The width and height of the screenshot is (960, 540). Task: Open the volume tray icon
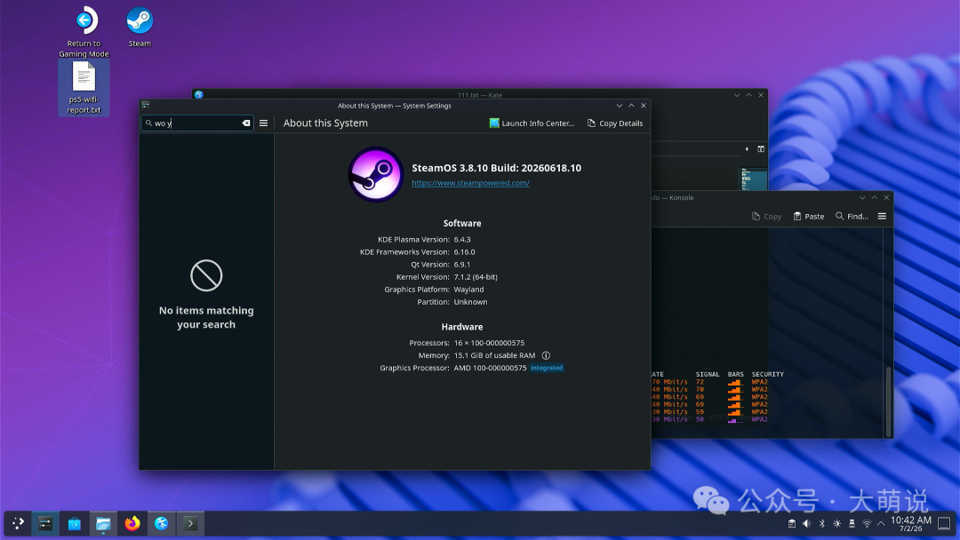807,523
